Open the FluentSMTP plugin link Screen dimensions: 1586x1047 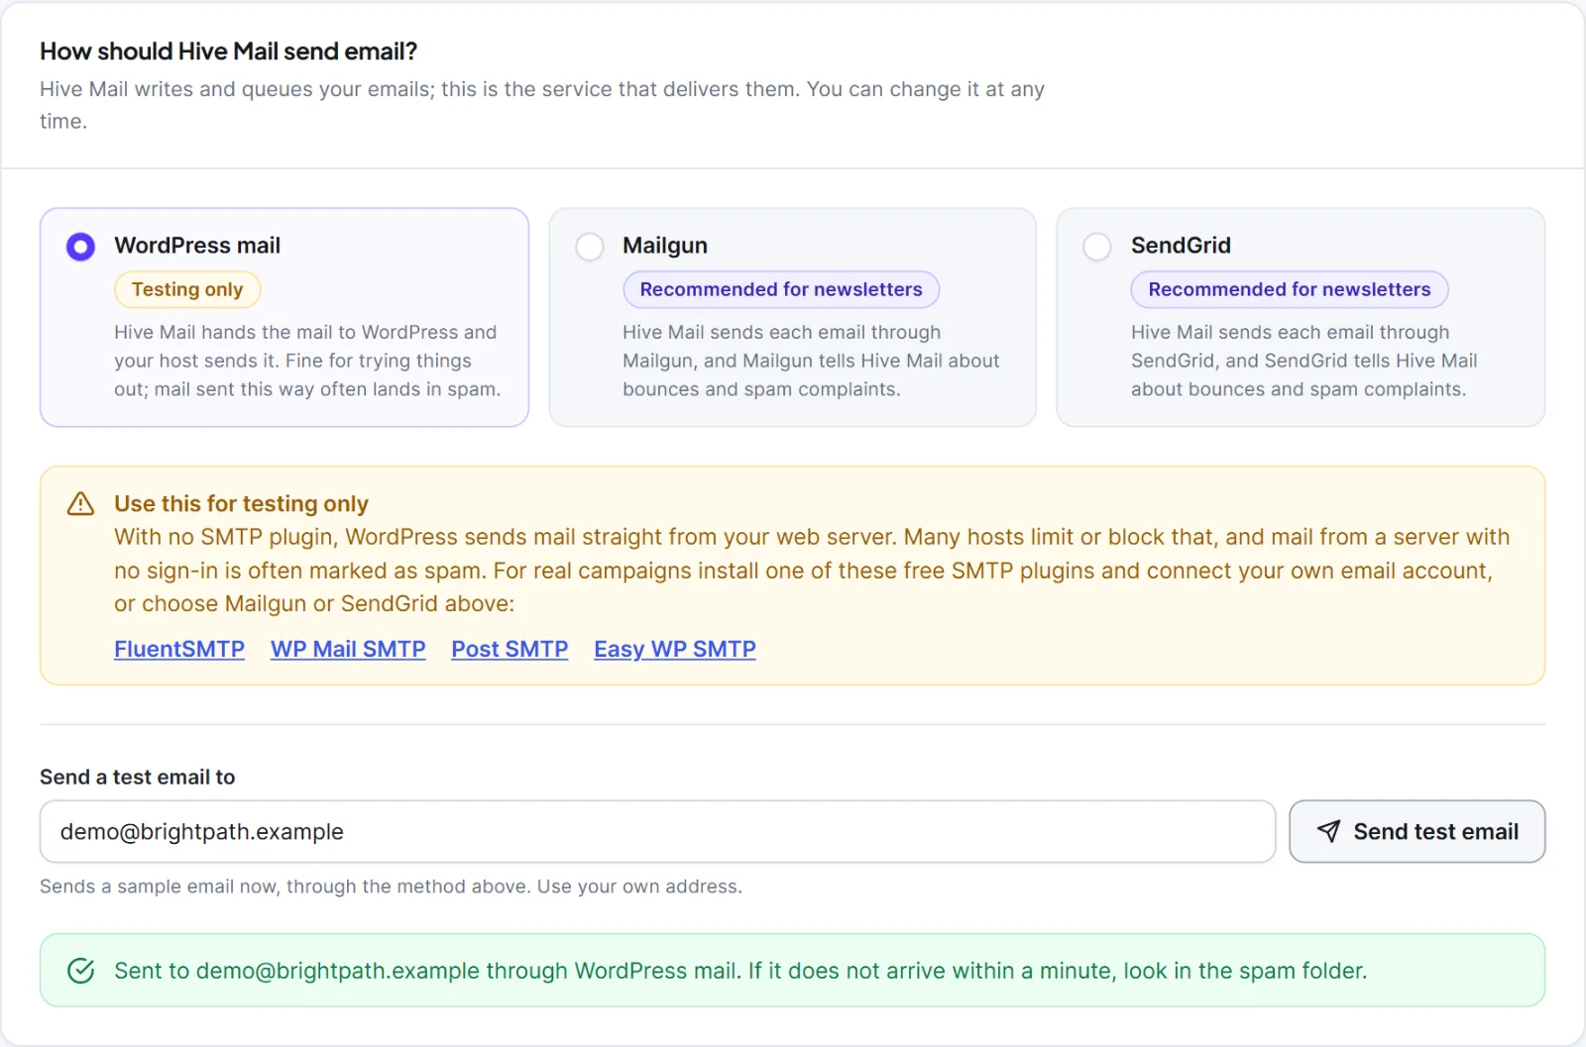(x=179, y=649)
